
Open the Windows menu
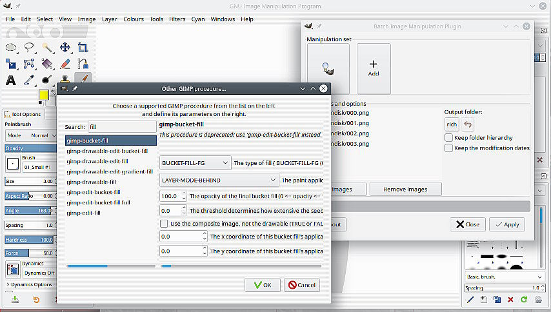(x=223, y=19)
